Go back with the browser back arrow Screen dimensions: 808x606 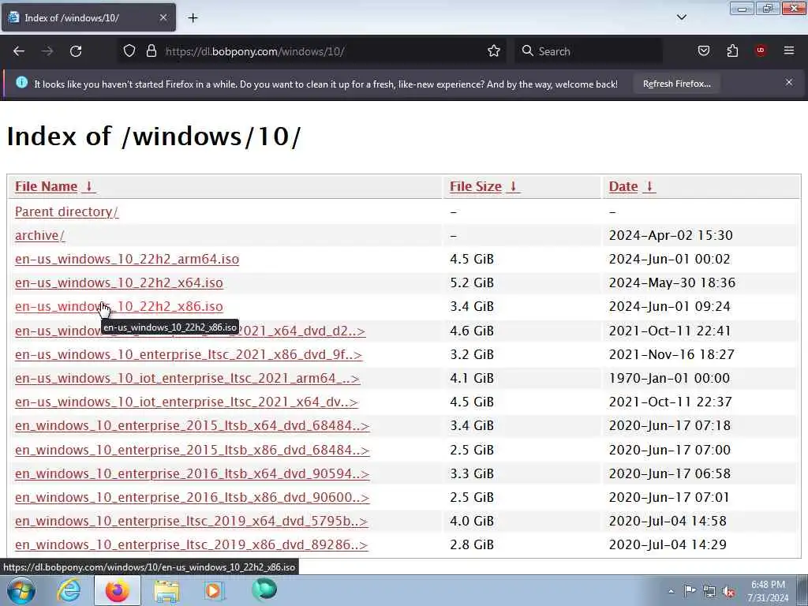click(x=19, y=51)
